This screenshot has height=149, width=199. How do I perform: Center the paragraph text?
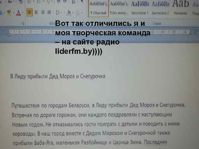click(36, 12)
